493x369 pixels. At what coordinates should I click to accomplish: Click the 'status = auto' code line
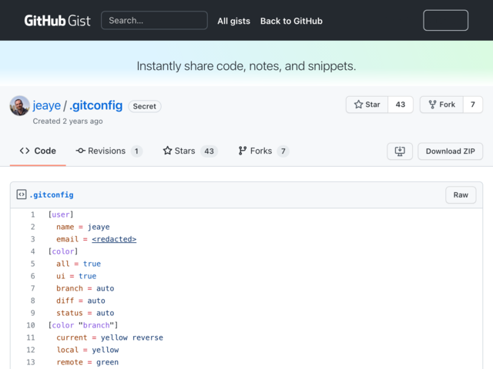(x=86, y=313)
